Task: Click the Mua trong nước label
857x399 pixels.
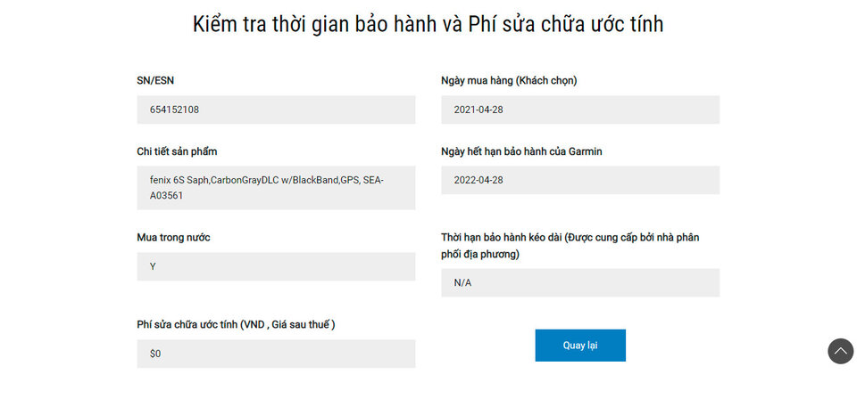Action: 173,238
